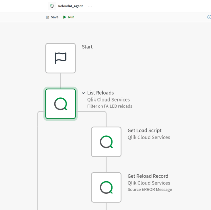
Task: Select the Get Load Script block
Action: coord(106,142)
